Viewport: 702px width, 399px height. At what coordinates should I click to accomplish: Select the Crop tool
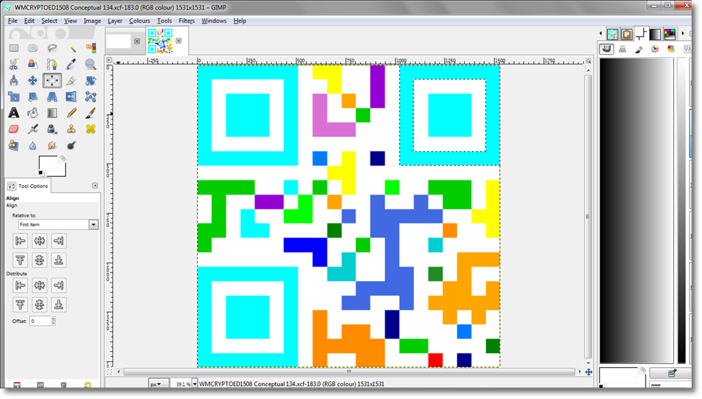(x=71, y=80)
